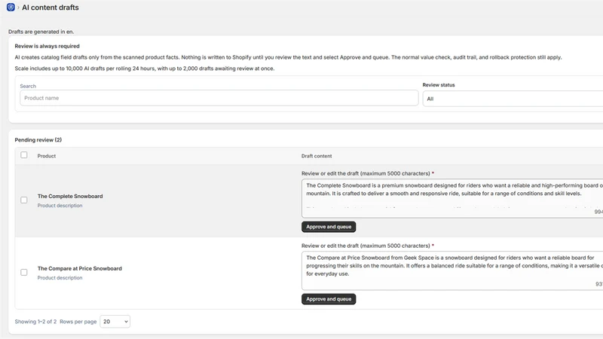Open the Review status dropdown
603x339 pixels.
point(513,99)
